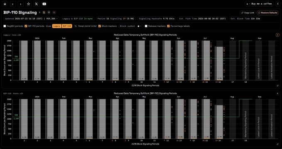This screenshot has height=149, width=282.
Task: Click Swap panel order
Action: point(86,26)
